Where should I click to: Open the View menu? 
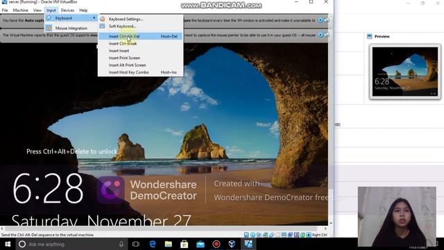[37, 10]
